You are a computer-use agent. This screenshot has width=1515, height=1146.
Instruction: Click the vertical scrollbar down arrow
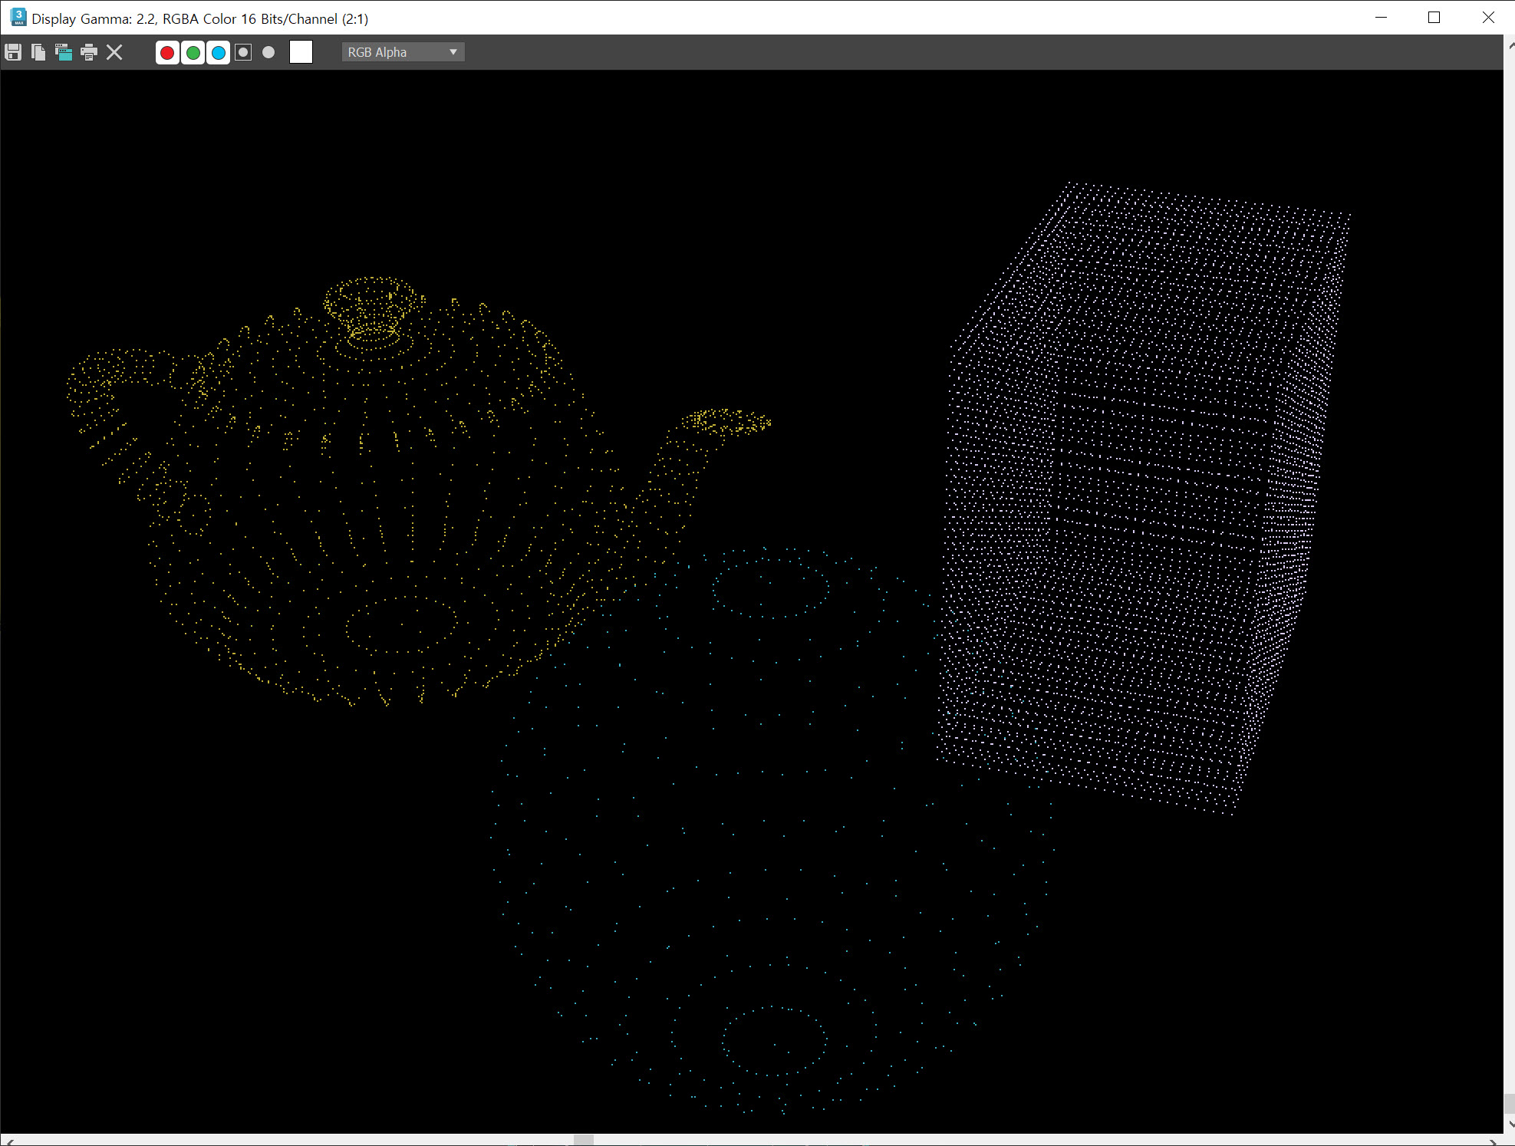pos(1510,1125)
